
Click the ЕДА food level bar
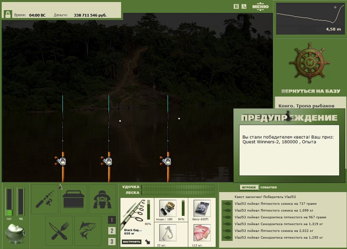coord(9,202)
